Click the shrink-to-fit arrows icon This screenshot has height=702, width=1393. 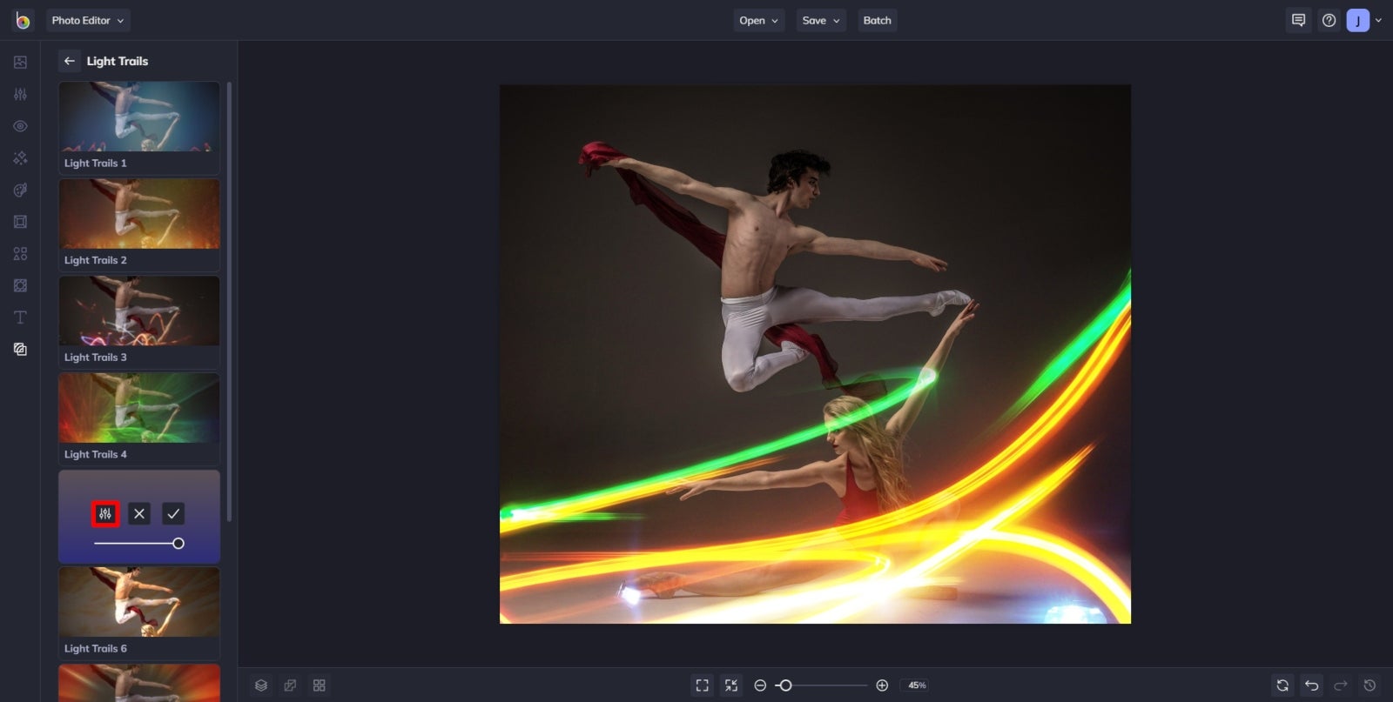(731, 685)
